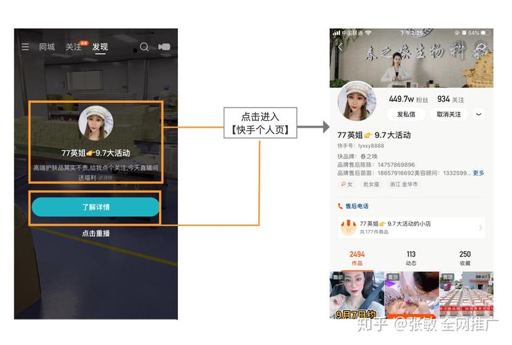Expand the chevron next to 取消关注
Screen dimensions: 512x345
479,115
